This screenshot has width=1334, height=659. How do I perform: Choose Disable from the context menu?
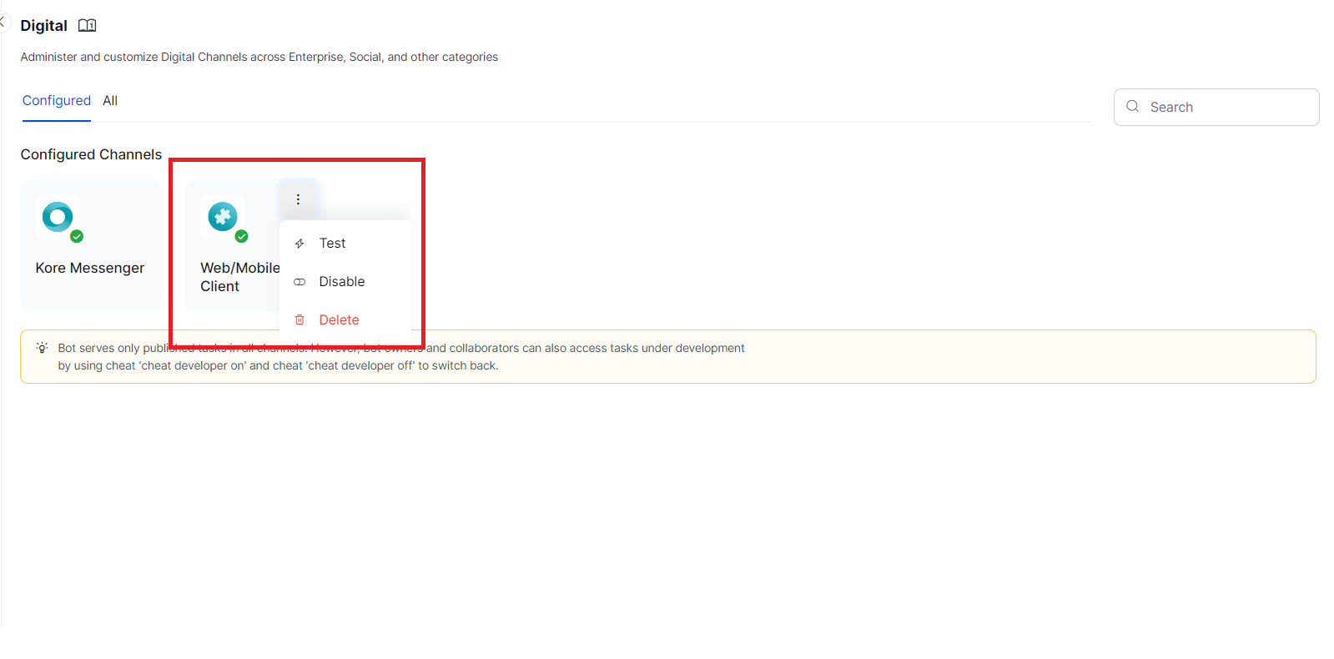(x=341, y=282)
